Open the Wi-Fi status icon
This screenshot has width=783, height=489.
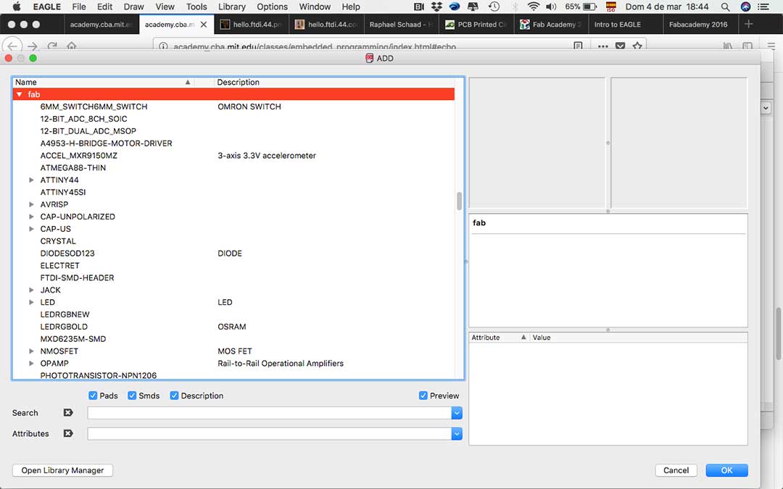(x=534, y=7)
